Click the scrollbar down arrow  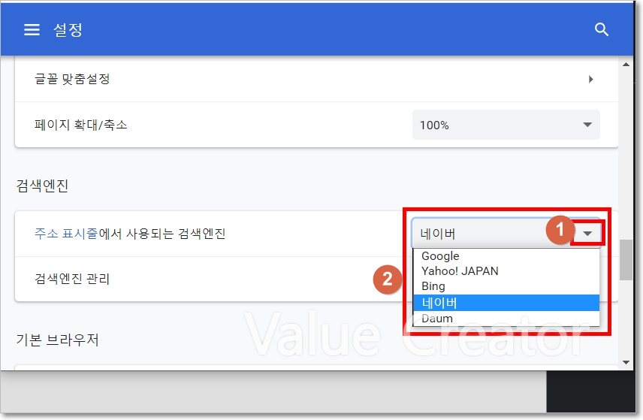tap(626, 362)
